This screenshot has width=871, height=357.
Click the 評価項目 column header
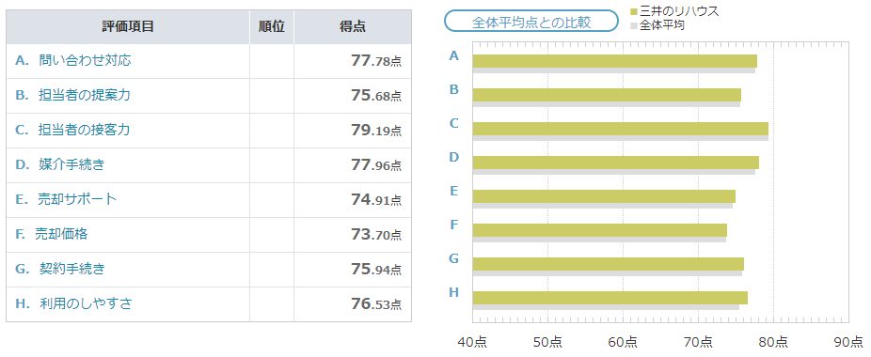click(128, 26)
